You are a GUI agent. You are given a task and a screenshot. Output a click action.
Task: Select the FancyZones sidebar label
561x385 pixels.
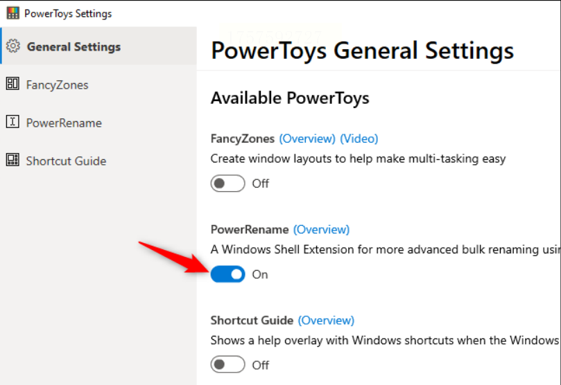pyautogui.click(x=58, y=85)
